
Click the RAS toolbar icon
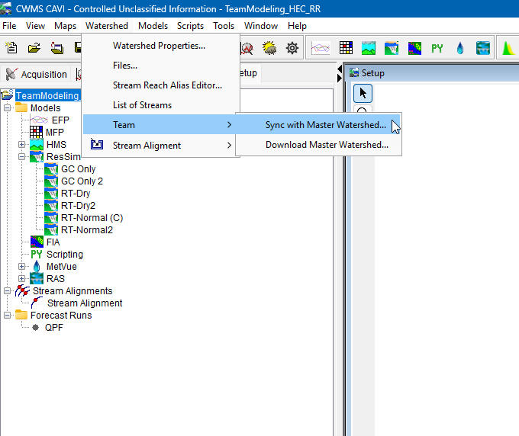coord(483,48)
